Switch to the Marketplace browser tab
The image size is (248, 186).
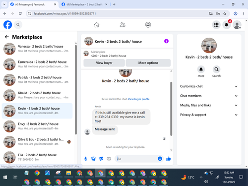(84, 4)
